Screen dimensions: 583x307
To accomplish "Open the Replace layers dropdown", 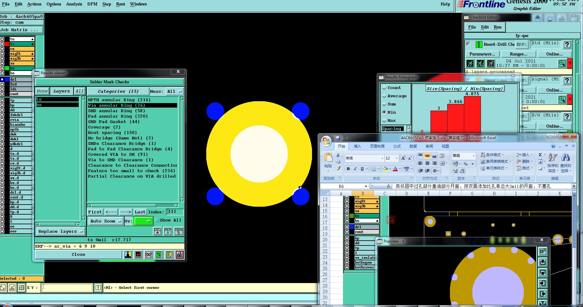I will 60,232.
